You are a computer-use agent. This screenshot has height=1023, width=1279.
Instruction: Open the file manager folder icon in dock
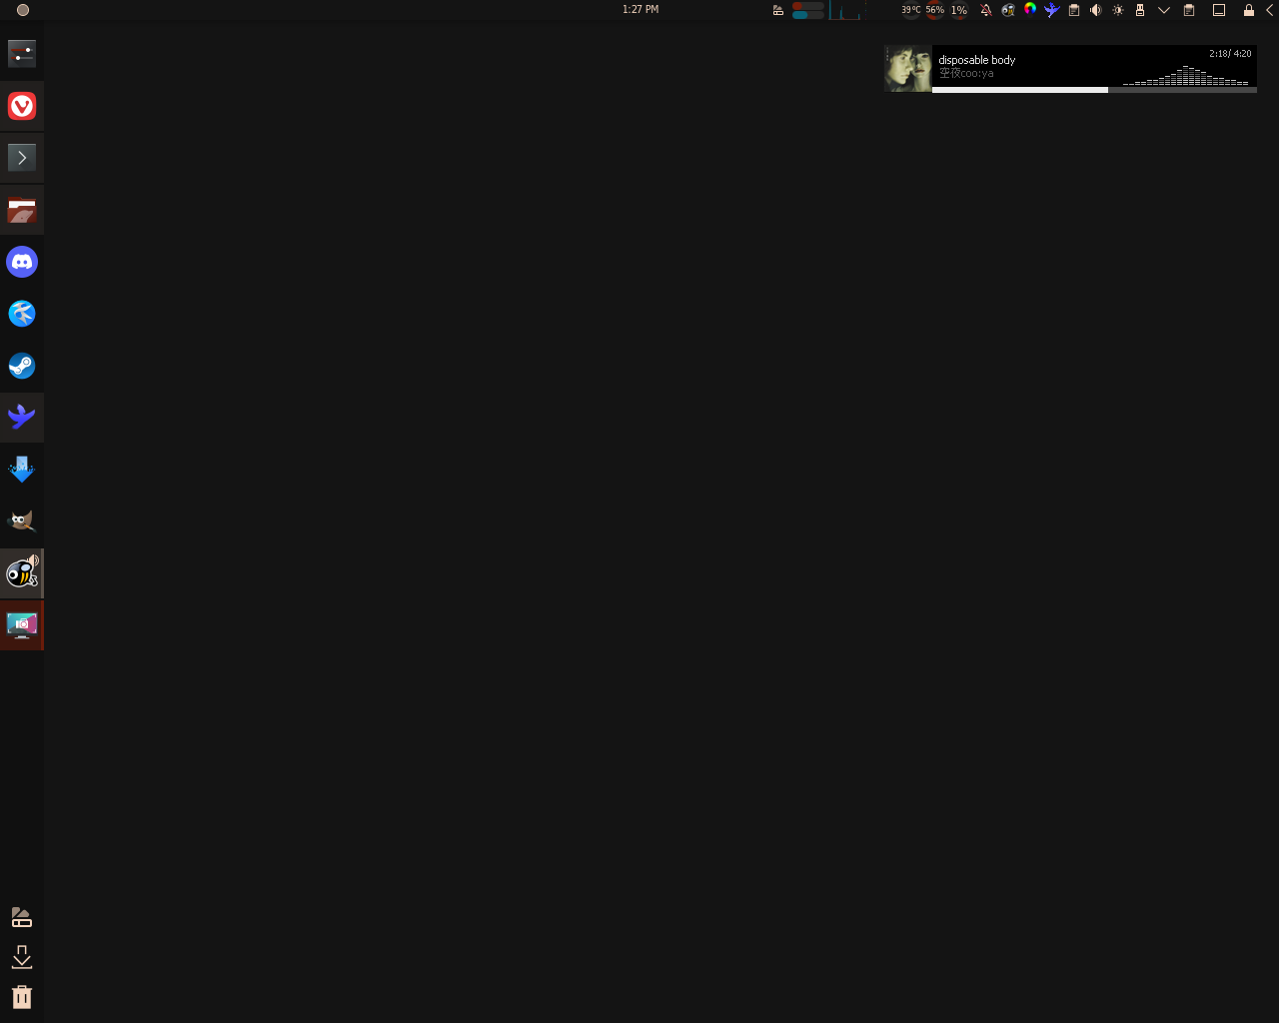pyautogui.click(x=22, y=210)
